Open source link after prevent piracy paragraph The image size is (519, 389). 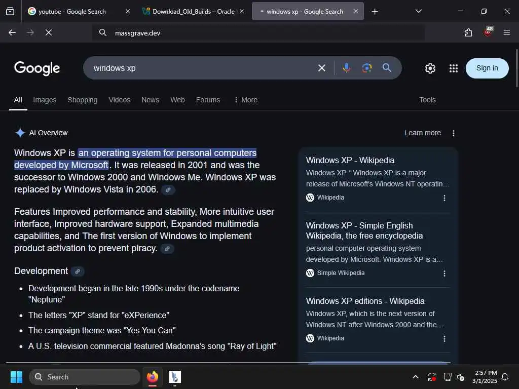[x=167, y=249]
